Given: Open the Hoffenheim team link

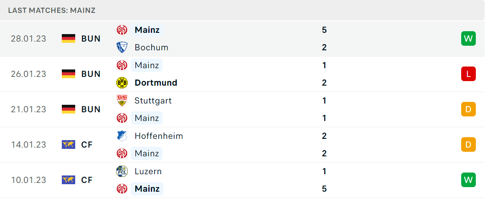Looking at the screenshot, I should coord(159,136).
